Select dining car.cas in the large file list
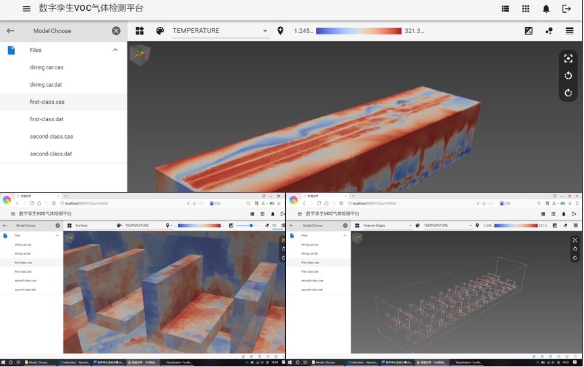This screenshot has height=367, width=584. pyautogui.click(x=47, y=67)
